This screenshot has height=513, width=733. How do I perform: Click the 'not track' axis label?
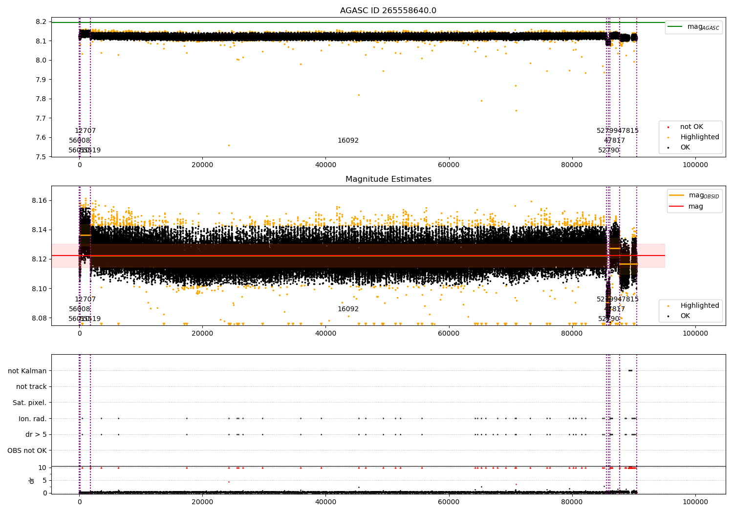tap(31, 386)
